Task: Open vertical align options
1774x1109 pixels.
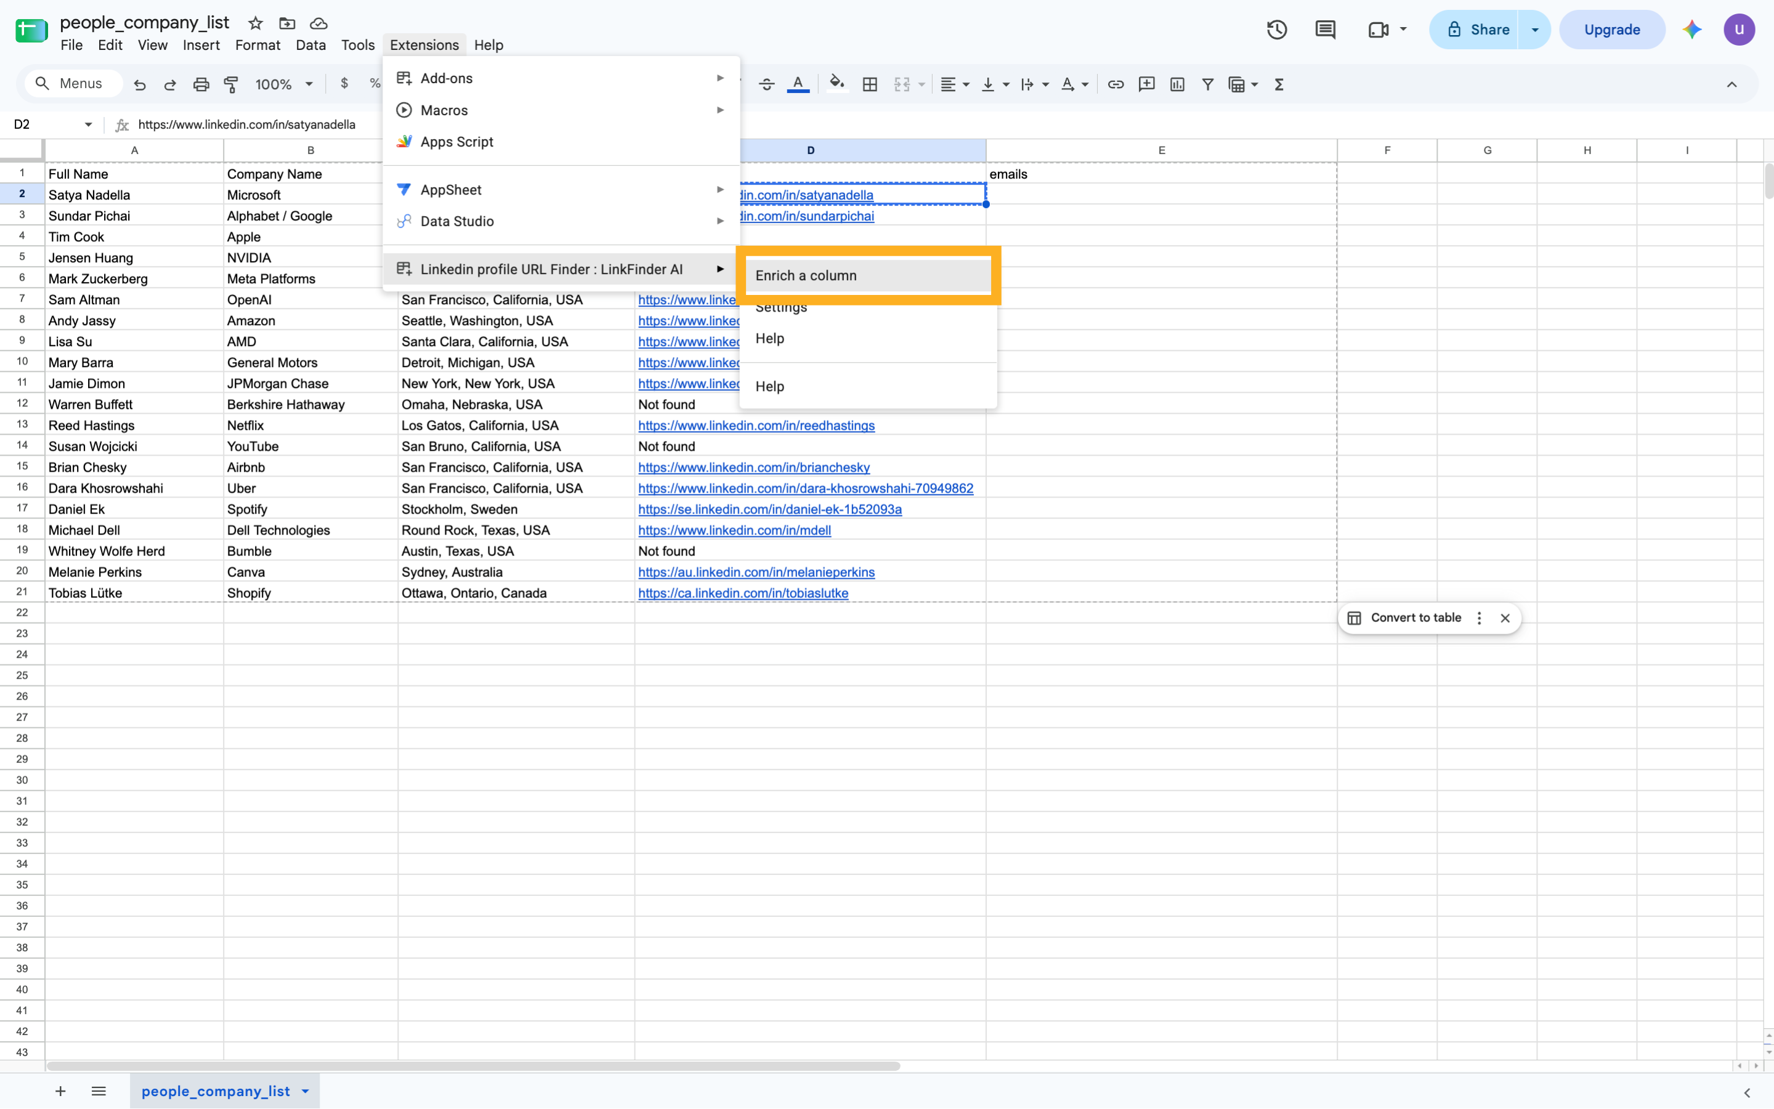Action: click(x=995, y=84)
